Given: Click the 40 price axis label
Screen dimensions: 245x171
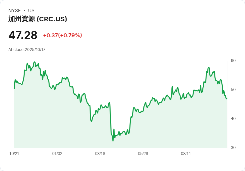Looking at the screenshot, I should [x=233, y=119].
